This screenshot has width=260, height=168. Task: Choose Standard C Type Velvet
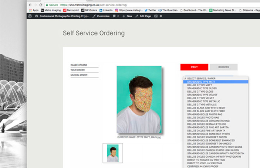pyautogui.click(x=216, y=95)
